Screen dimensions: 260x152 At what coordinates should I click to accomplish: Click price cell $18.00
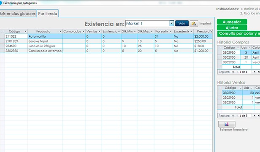point(203,46)
